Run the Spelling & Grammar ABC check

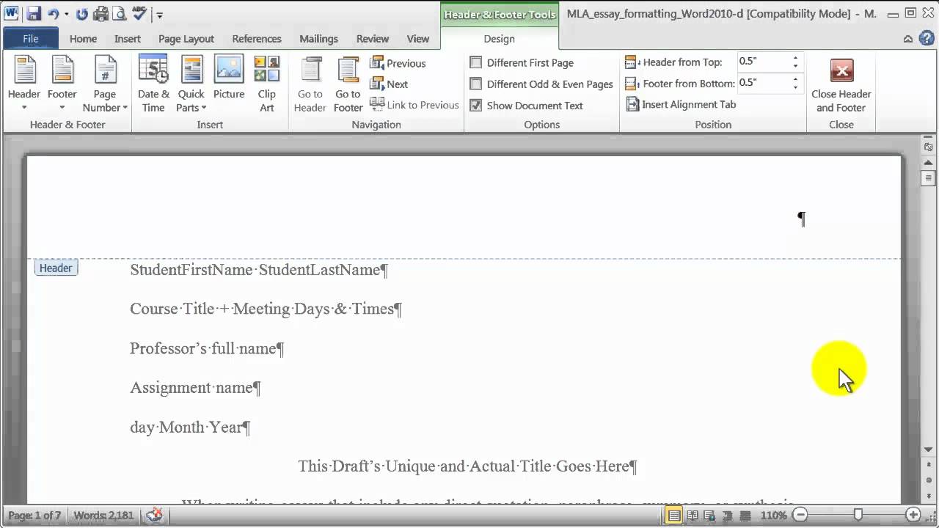tap(139, 13)
